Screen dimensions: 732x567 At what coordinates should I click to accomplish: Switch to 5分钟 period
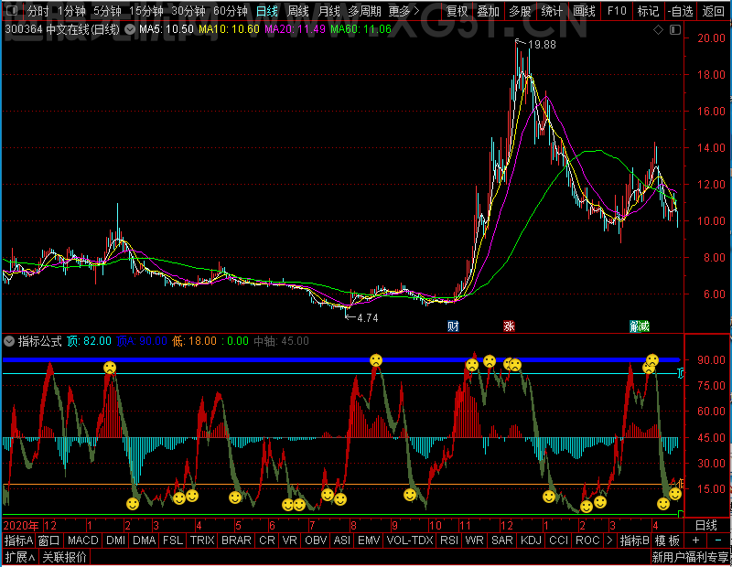tap(107, 11)
